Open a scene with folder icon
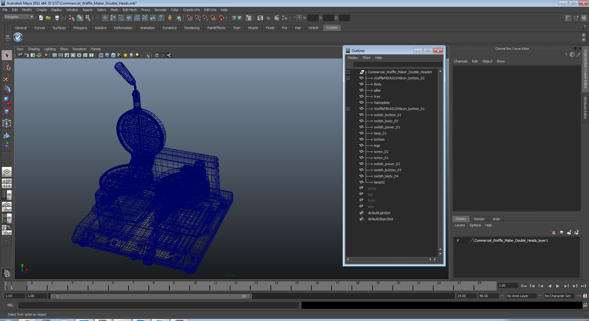Screen dimensions: 589x321 [x=48, y=18]
